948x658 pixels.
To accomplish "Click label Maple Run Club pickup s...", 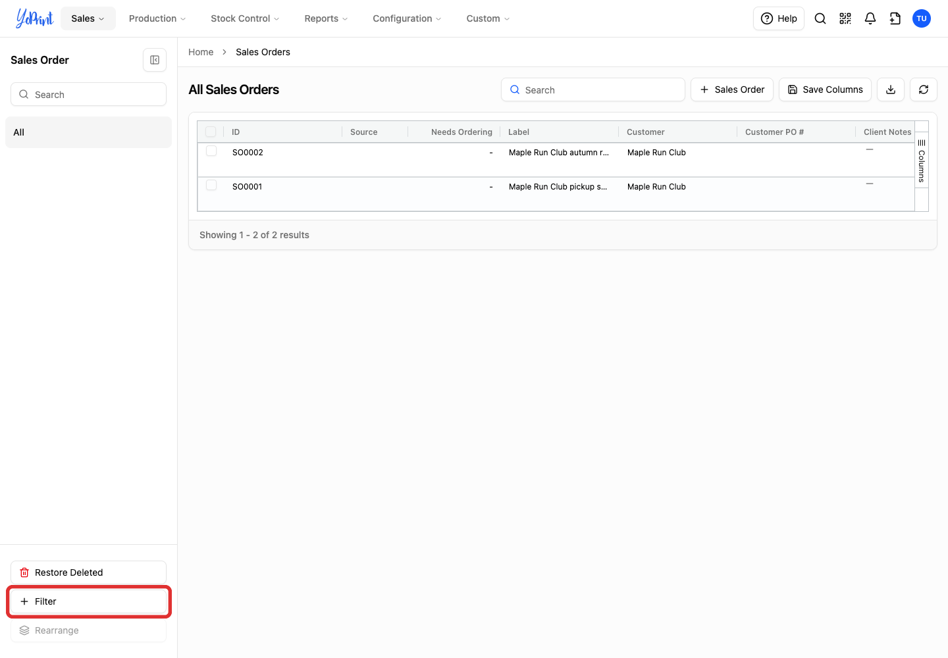I will [558, 186].
